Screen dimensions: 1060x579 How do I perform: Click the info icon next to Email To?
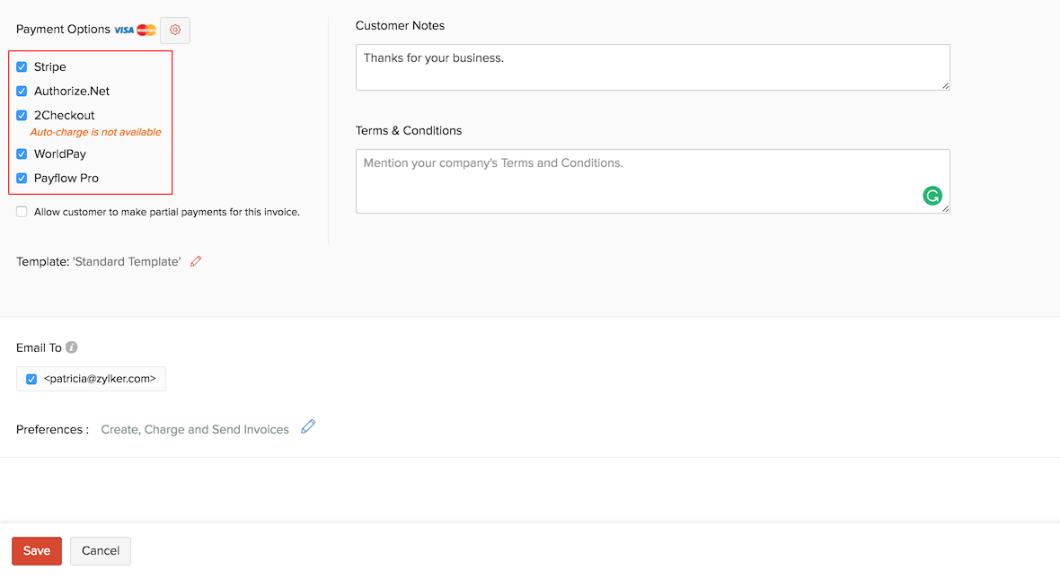click(70, 347)
